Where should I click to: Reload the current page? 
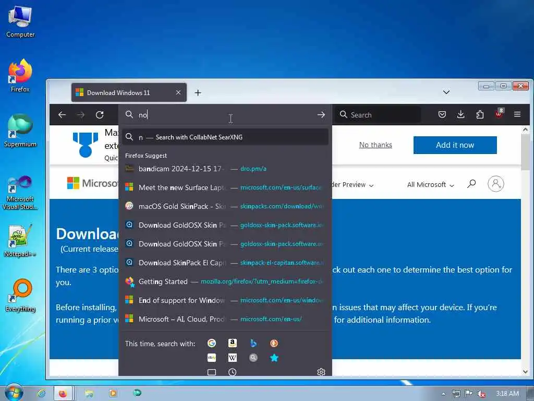click(100, 115)
